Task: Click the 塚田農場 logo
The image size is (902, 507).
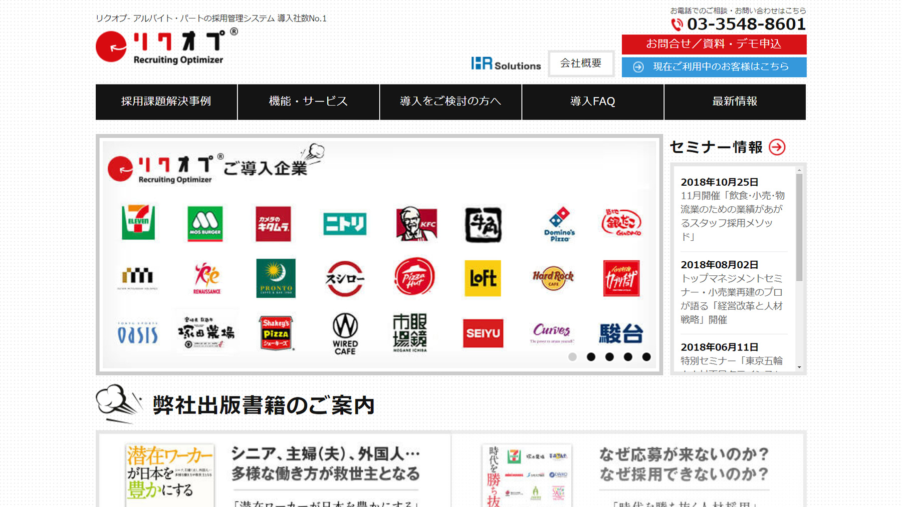Action: click(206, 332)
